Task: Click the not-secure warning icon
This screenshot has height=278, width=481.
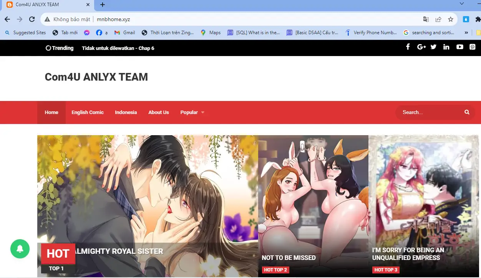Action: (x=47, y=19)
